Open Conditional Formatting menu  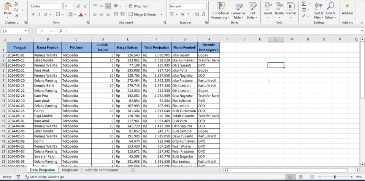pos(221,11)
